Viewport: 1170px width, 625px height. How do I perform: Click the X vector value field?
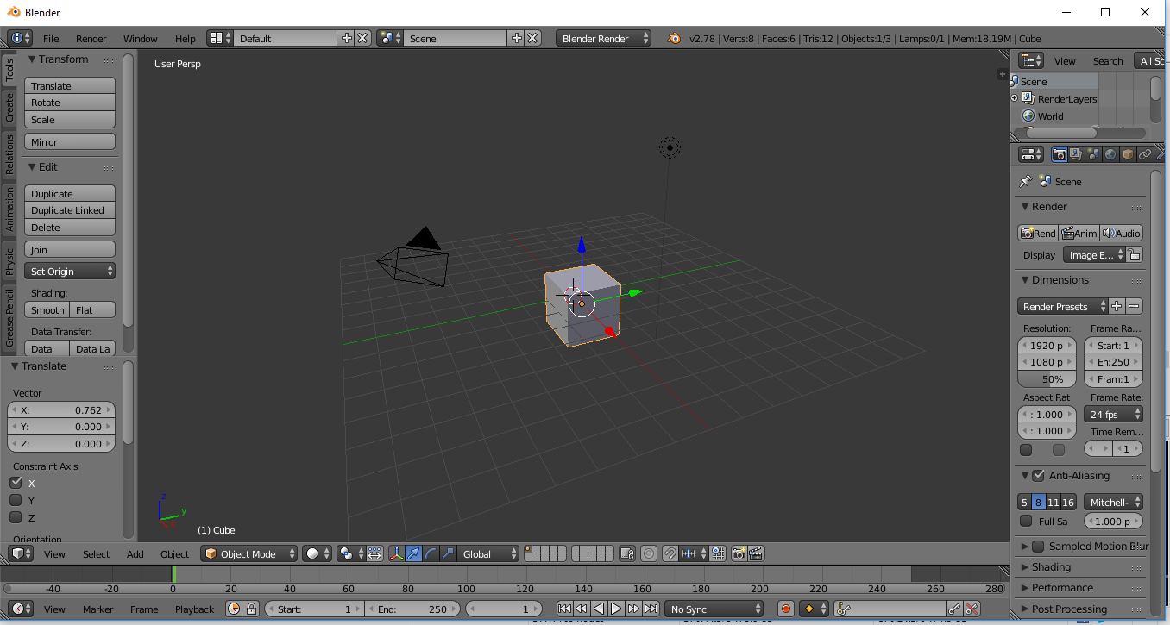[61, 409]
